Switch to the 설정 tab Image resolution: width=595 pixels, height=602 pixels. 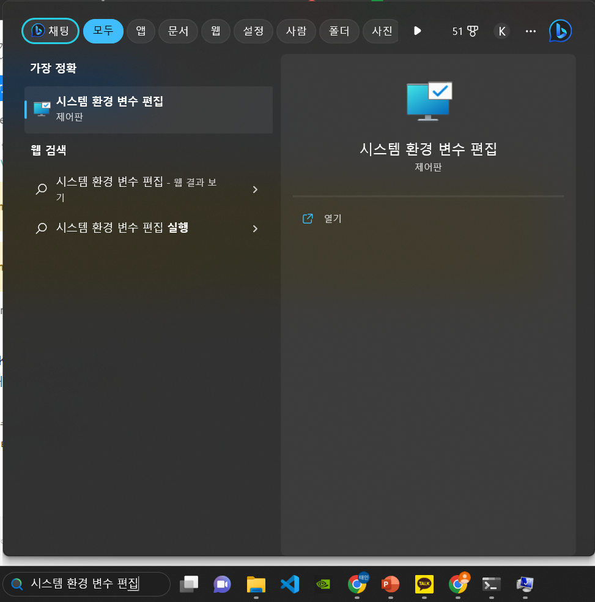(253, 31)
